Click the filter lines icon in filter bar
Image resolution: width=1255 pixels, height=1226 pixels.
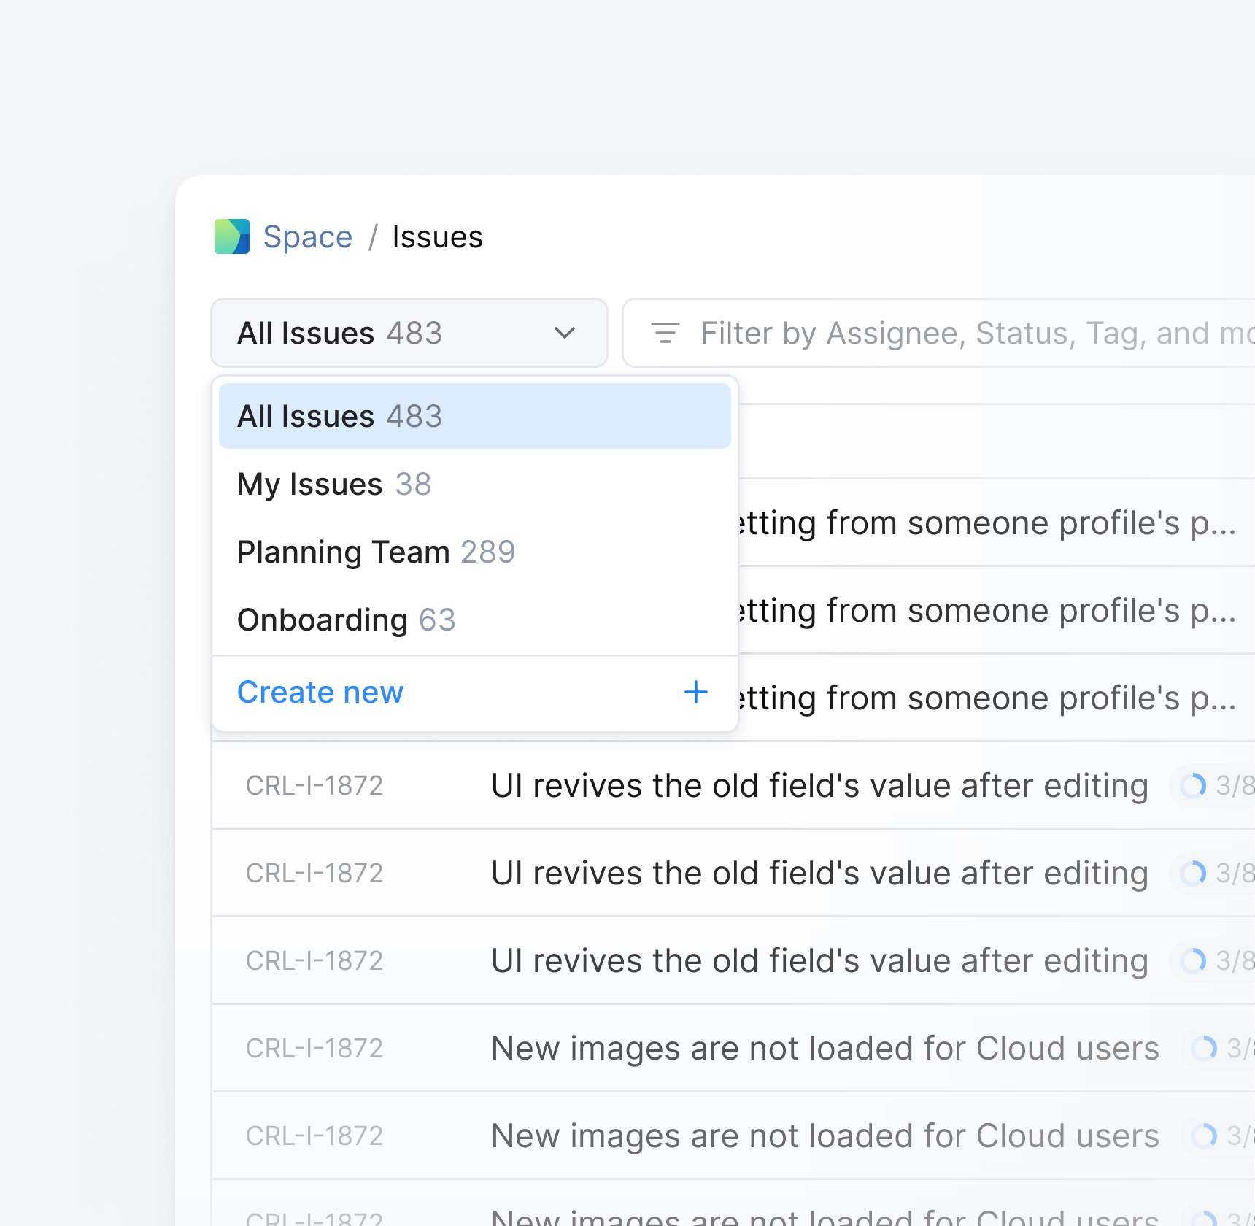coord(665,333)
